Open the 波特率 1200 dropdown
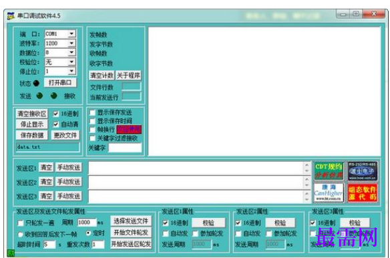This screenshot has width=390, height=258. coord(71,43)
